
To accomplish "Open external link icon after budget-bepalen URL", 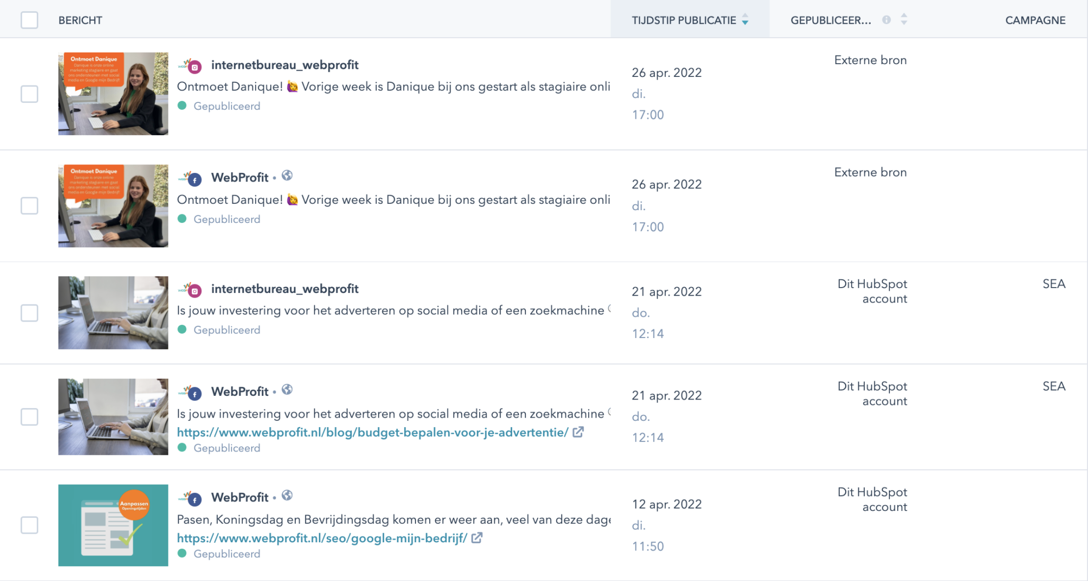I will (x=578, y=432).
